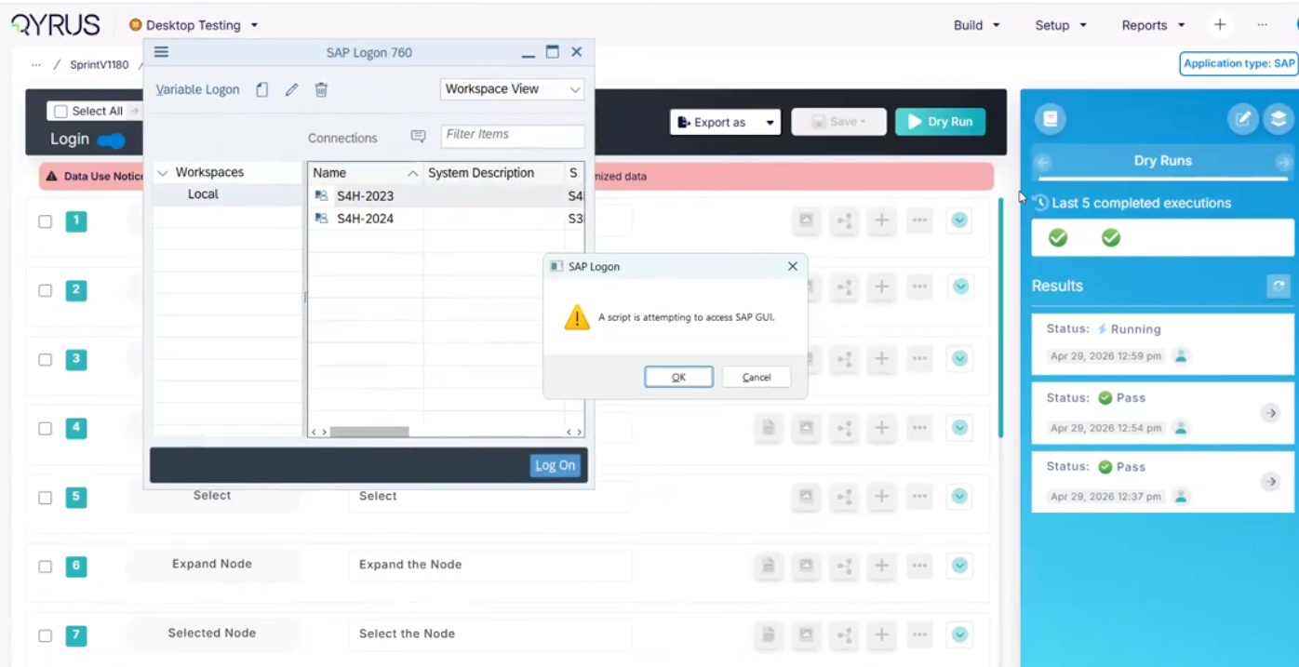
Task: Click the layers stack icon in the right panel
Action: (1279, 118)
